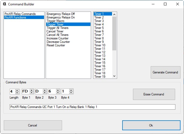Screen dimensions: 184x134
Task: Focus the Byte 2 field showing D
Action: 39,91
